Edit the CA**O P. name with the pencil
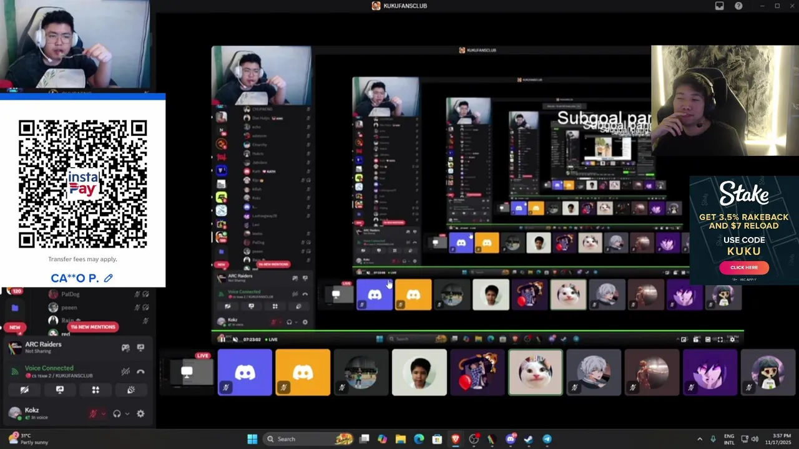Screen dimensions: 799x449 [x=109, y=278]
